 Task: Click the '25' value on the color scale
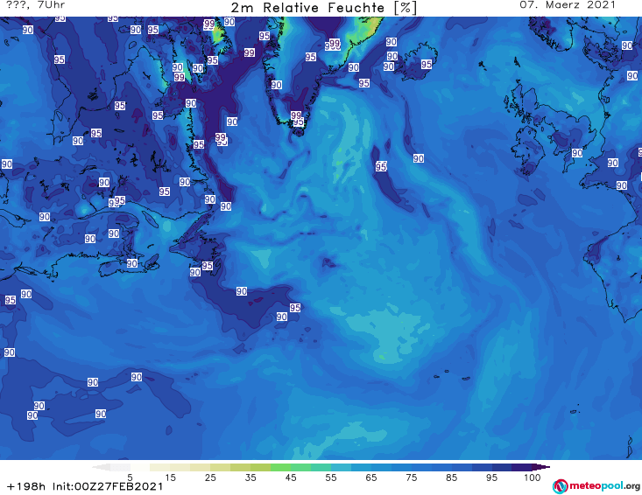coord(210,477)
